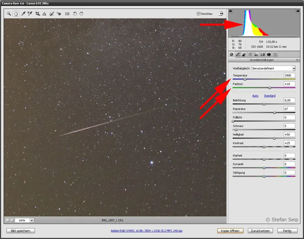
Task: Click the zoom percentage field 100%
Action: [x=22, y=220]
